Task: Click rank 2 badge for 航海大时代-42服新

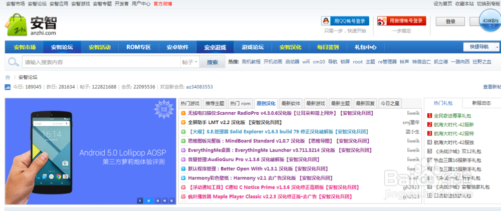Action: [x=430, y=124]
